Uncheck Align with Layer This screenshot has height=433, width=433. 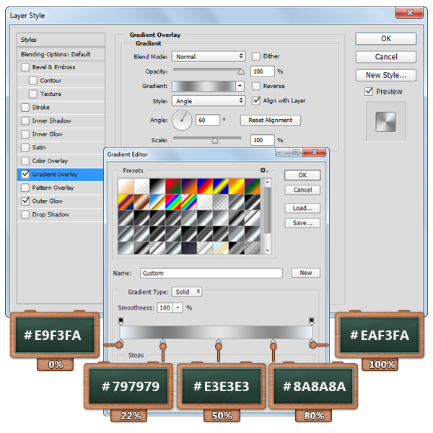[x=256, y=101]
